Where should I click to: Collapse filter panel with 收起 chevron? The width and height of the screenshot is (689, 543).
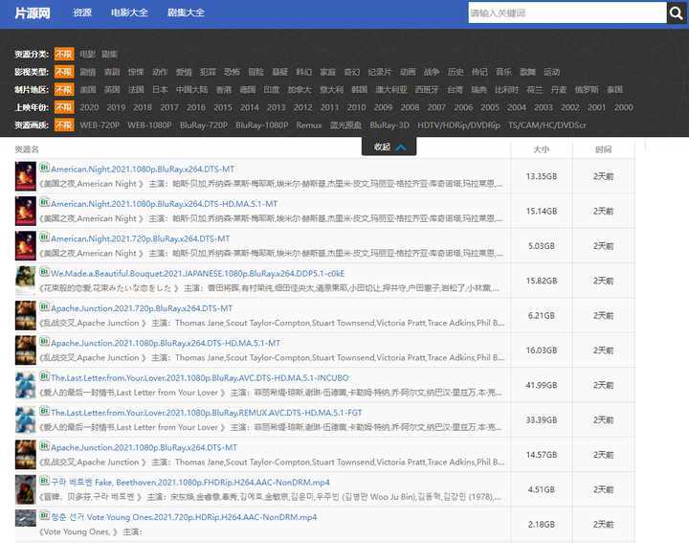coord(390,147)
